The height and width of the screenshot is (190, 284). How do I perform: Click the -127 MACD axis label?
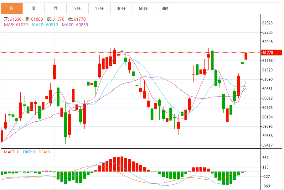pos(266,177)
